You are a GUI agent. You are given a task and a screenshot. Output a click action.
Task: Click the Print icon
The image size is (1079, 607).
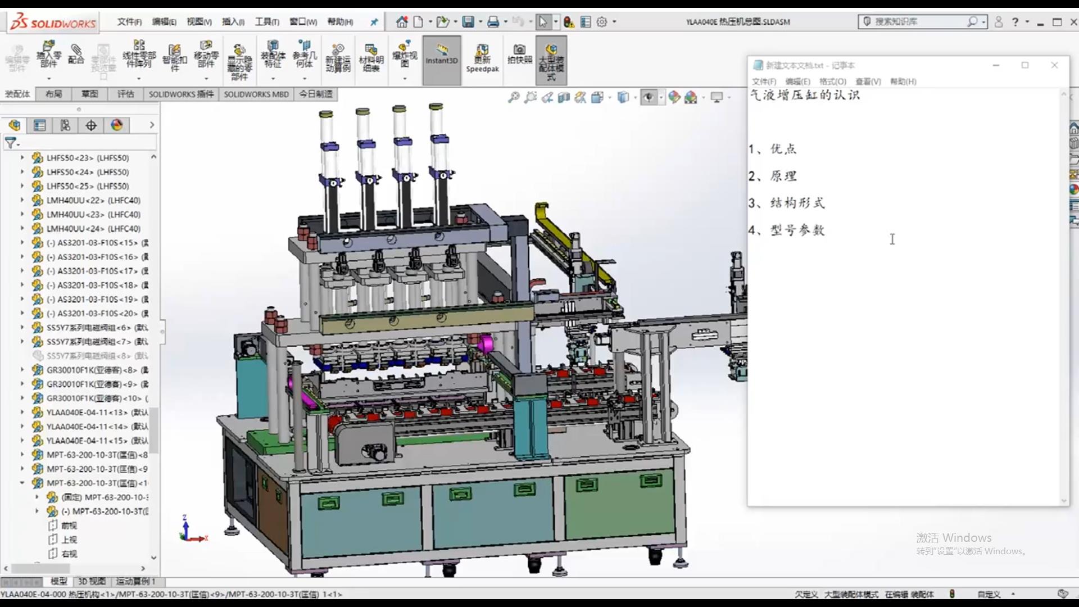click(x=493, y=22)
